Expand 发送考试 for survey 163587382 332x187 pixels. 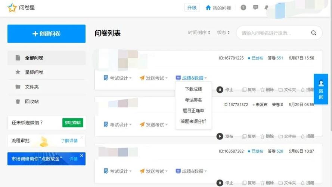click(x=153, y=171)
